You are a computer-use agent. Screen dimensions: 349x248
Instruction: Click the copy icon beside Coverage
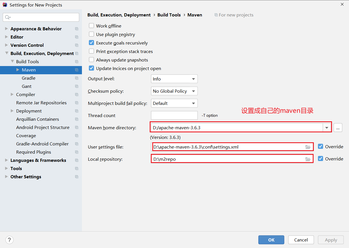click(x=77, y=135)
